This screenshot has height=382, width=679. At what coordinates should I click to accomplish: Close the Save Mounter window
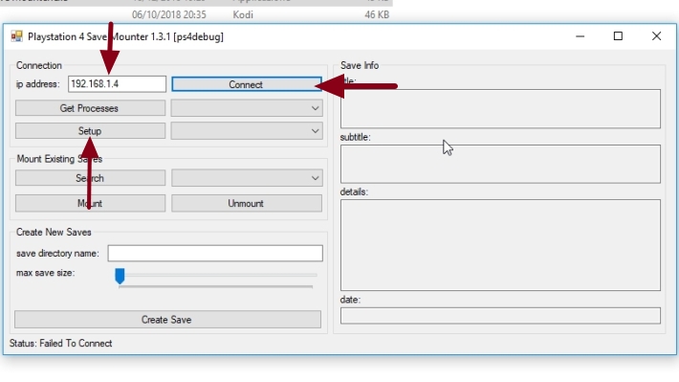(656, 36)
